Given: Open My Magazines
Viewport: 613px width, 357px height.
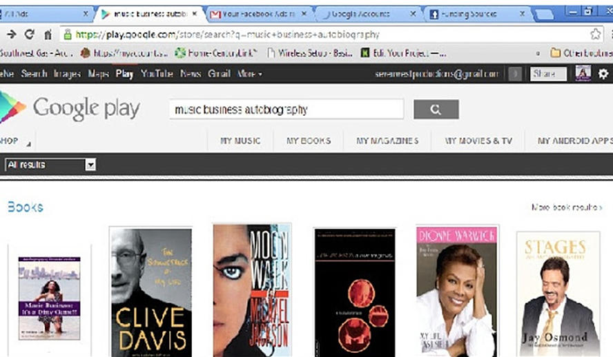Looking at the screenshot, I should [x=387, y=141].
